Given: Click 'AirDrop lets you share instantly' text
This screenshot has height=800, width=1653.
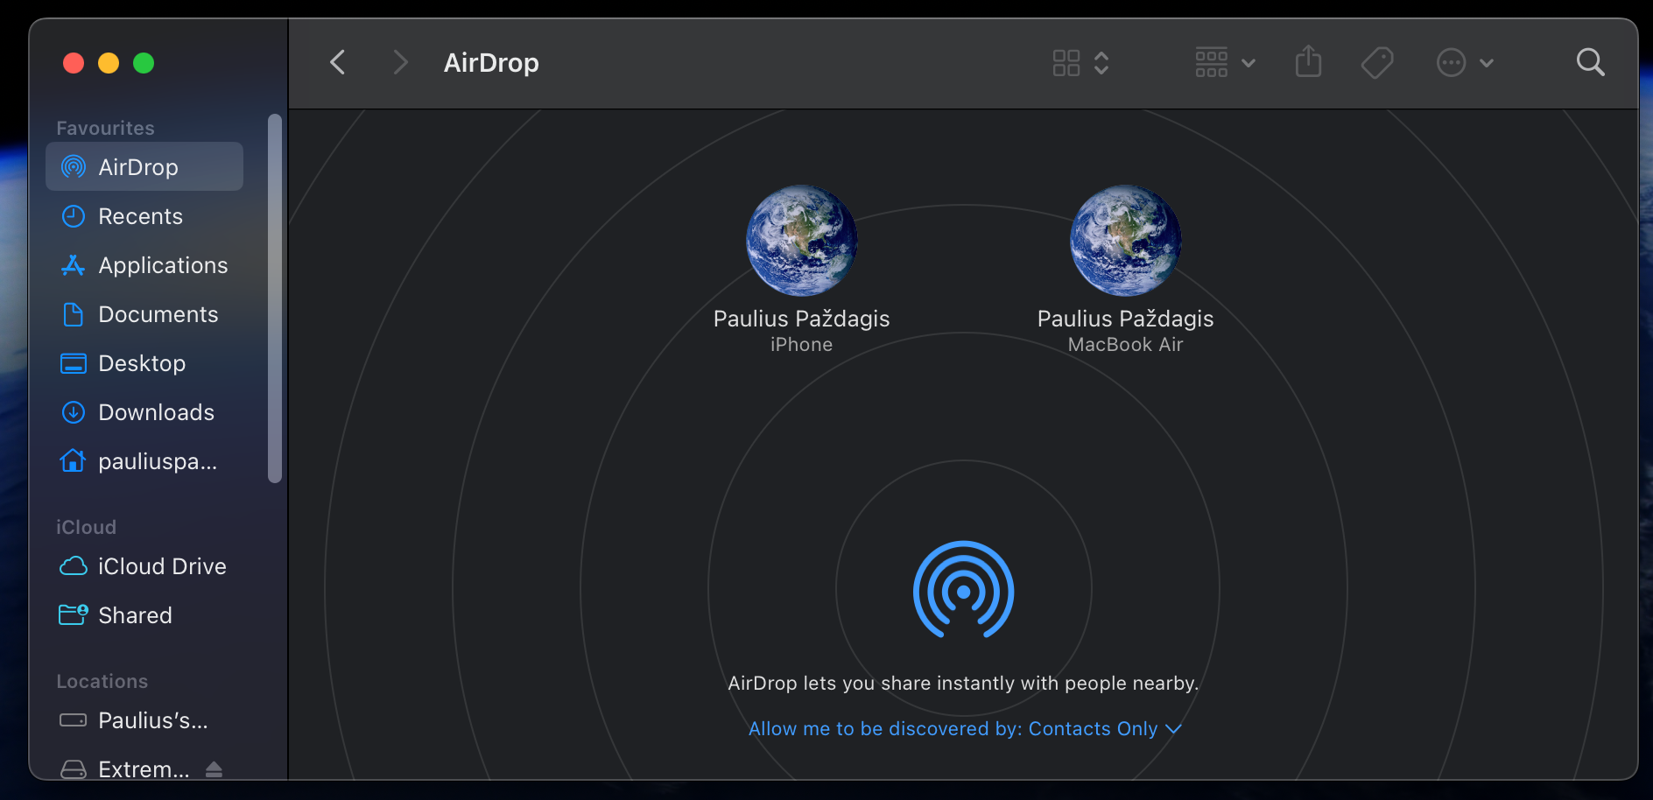Looking at the screenshot, I should tap(963, 683).
